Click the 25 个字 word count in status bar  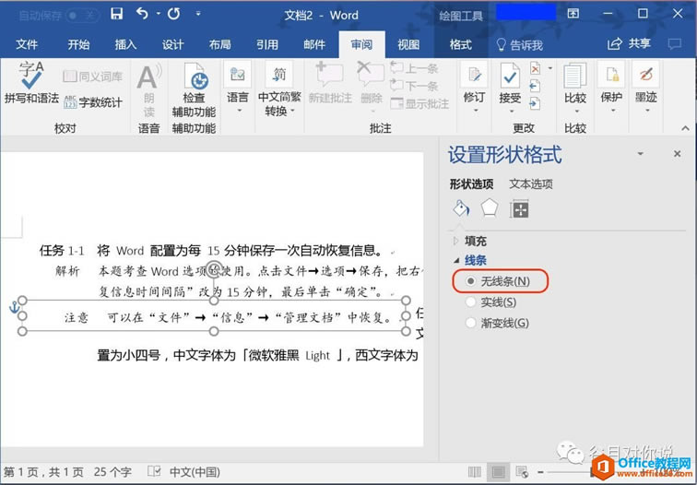coord(112,472)
